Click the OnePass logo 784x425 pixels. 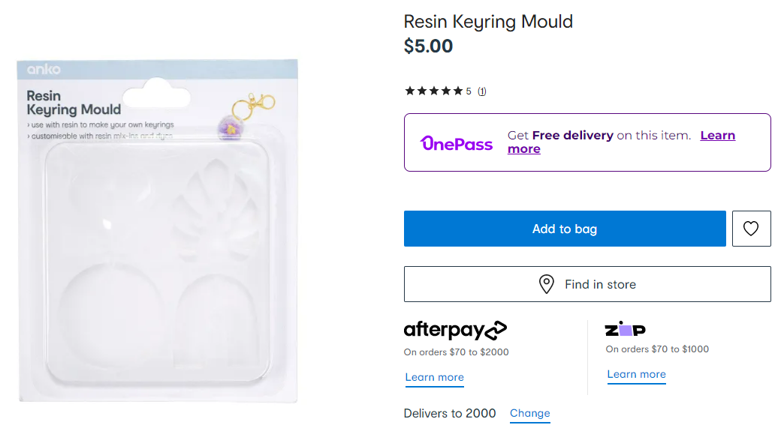click(x=457, y=143)
